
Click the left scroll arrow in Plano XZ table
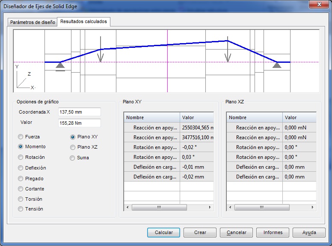(230, 207)
